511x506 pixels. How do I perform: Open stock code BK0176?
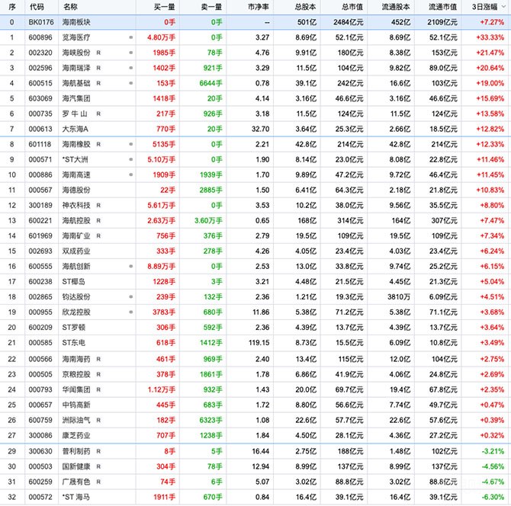coord(41,22)
